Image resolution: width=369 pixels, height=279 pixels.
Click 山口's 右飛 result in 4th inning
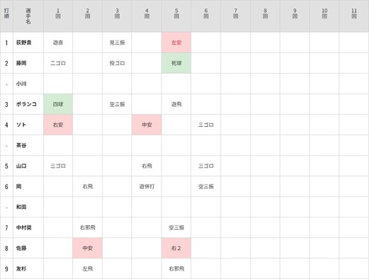coord(147,166)
